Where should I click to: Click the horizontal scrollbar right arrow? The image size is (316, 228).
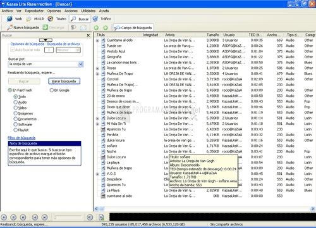click(x=312, y=209)
